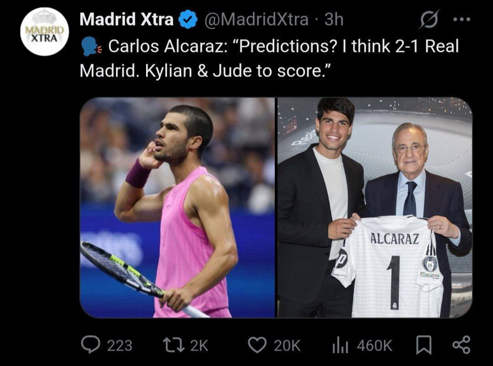This screenshot has height=366, width=493.
Task: Open the Carlos Alcaraz predictions tweet text
Action: click(269, 58)
